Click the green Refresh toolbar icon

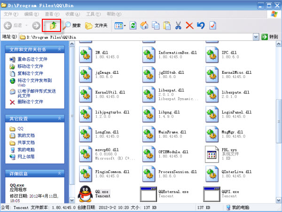[133, 25]
